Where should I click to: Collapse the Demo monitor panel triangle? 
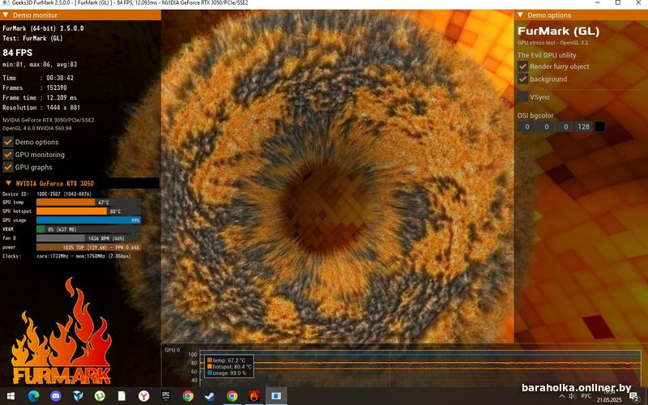click(6, 15)
